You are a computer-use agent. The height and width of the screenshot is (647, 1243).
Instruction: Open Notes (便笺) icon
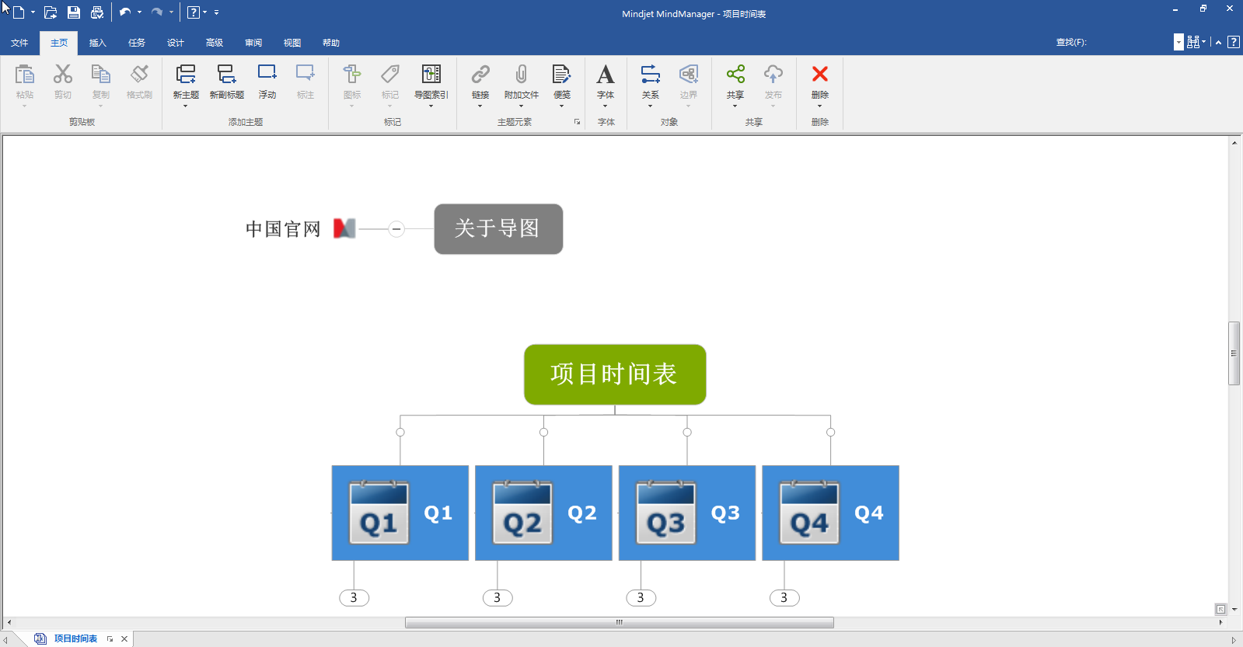[x=561, y=75]
